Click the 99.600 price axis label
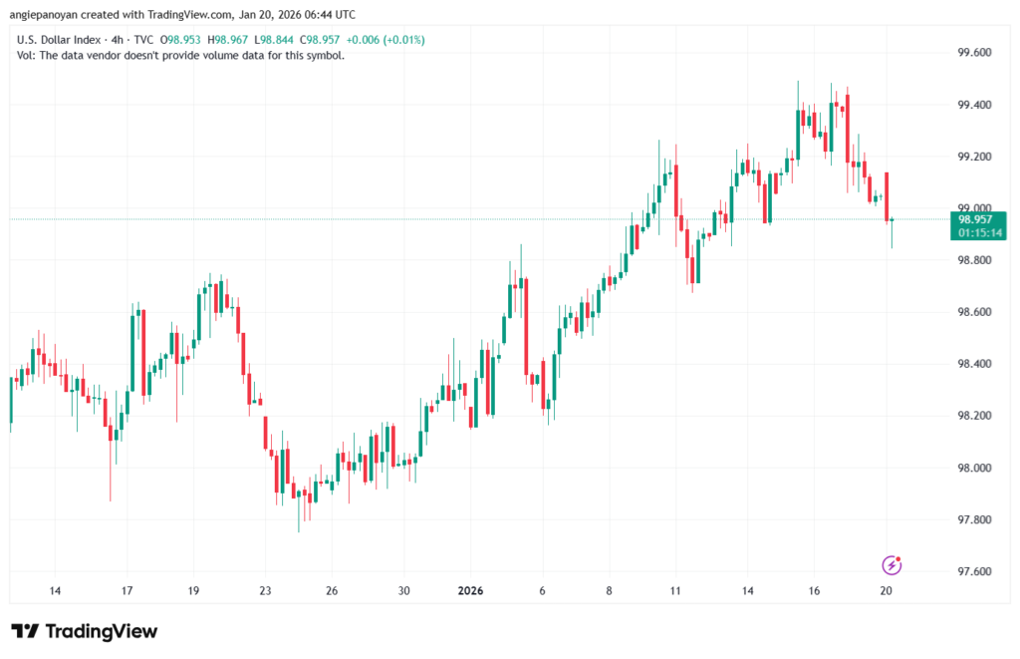This screenshot has width=1020, height=659. tap(976, 53)
